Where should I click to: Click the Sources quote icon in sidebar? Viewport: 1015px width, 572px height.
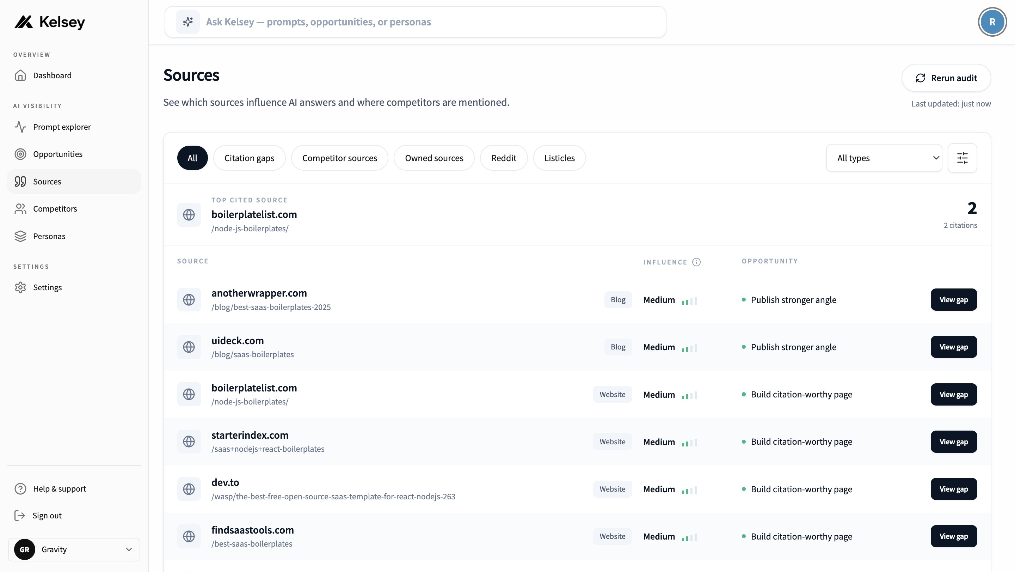click(x=20, y=181)
